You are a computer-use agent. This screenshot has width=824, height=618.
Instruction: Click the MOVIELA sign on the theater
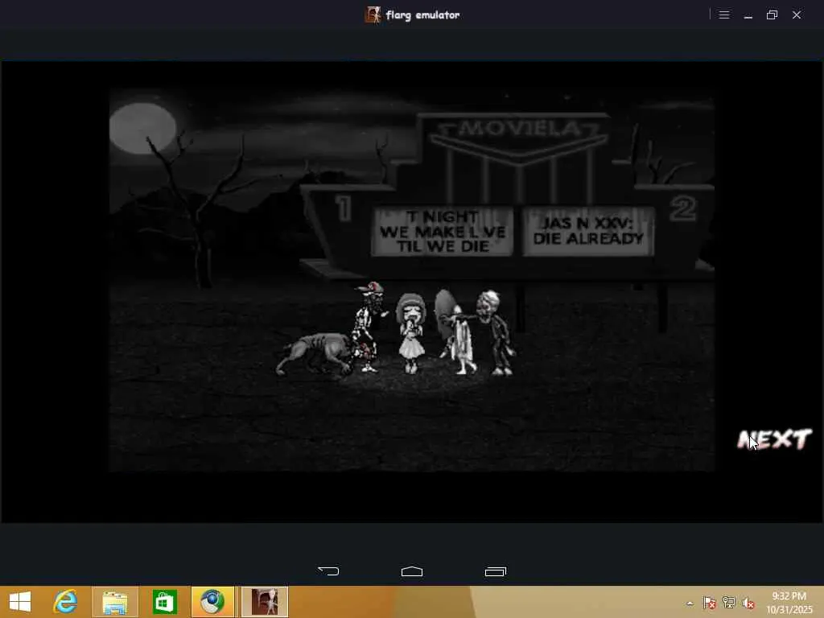(519, 130)
